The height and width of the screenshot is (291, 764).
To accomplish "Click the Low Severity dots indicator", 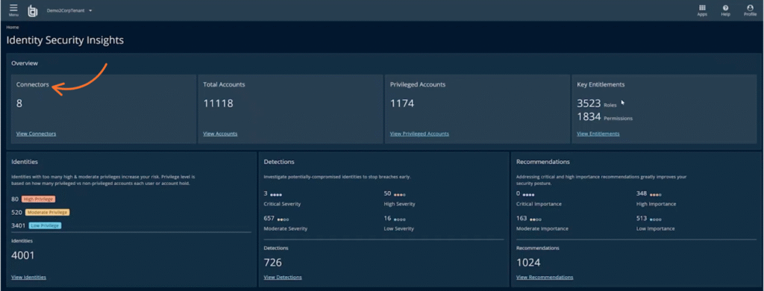I will pyautogui.click(x=400, y=219).
